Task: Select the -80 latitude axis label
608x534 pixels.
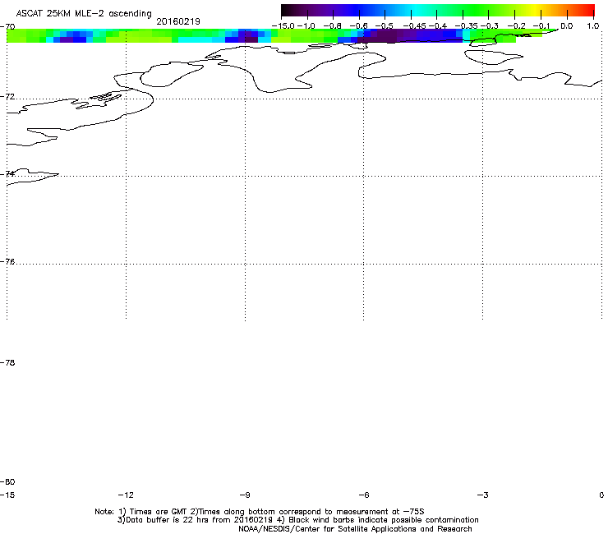Action: [7, 482]
